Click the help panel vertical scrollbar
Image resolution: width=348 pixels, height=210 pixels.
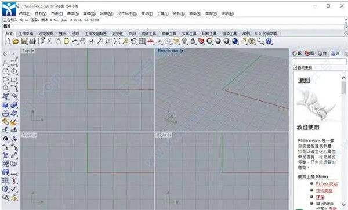pos(343,140)
